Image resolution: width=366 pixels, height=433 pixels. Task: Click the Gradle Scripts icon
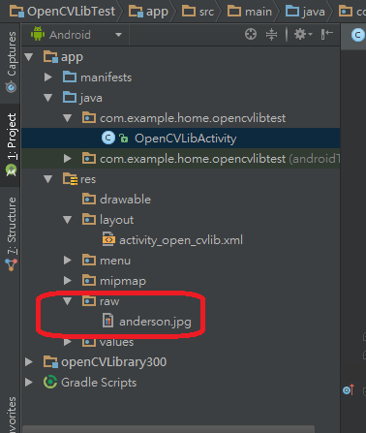click(50, 382)
